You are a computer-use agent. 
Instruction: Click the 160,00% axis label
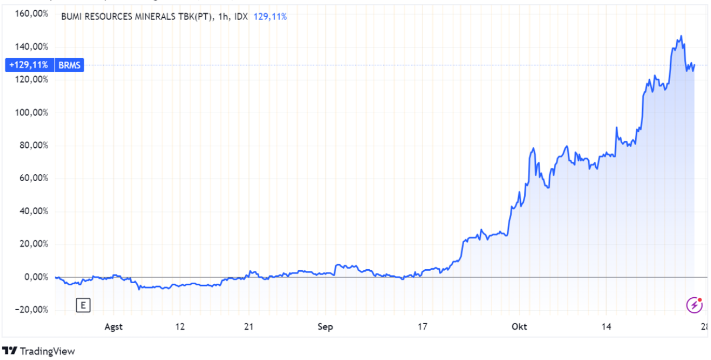pos(32,14)
